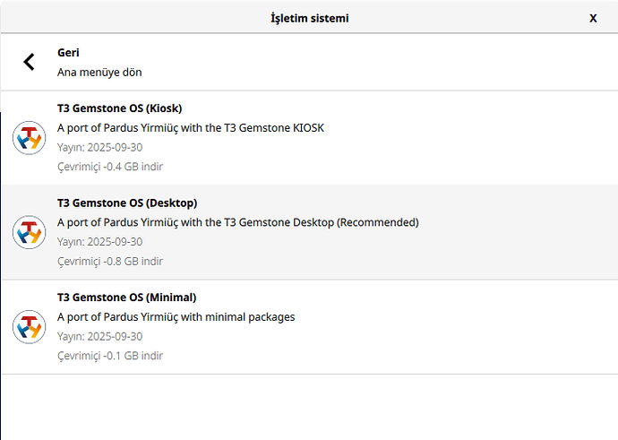Choose the Desktop (Recommended) description line
Viewport: 618px width, 440px height.
point(237,222)
